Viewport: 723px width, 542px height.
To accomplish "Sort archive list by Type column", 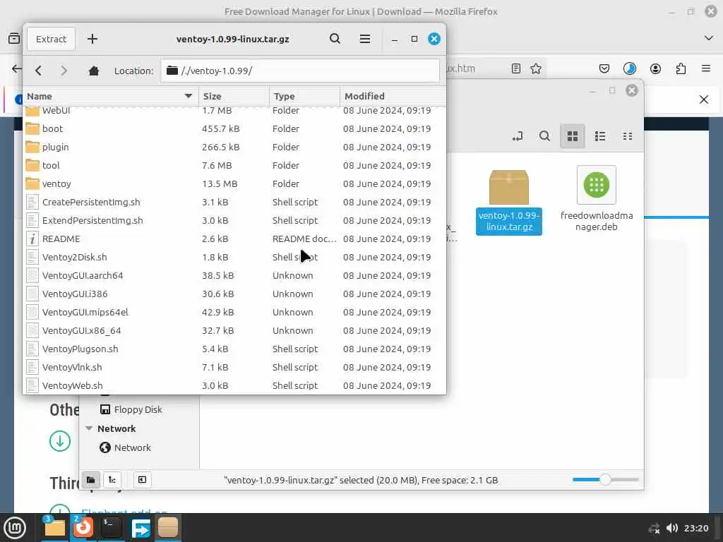I will point(304,96).
